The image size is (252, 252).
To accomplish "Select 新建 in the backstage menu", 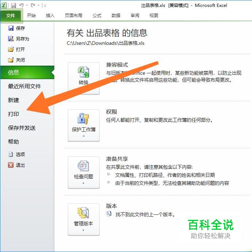I will (13, 100).
